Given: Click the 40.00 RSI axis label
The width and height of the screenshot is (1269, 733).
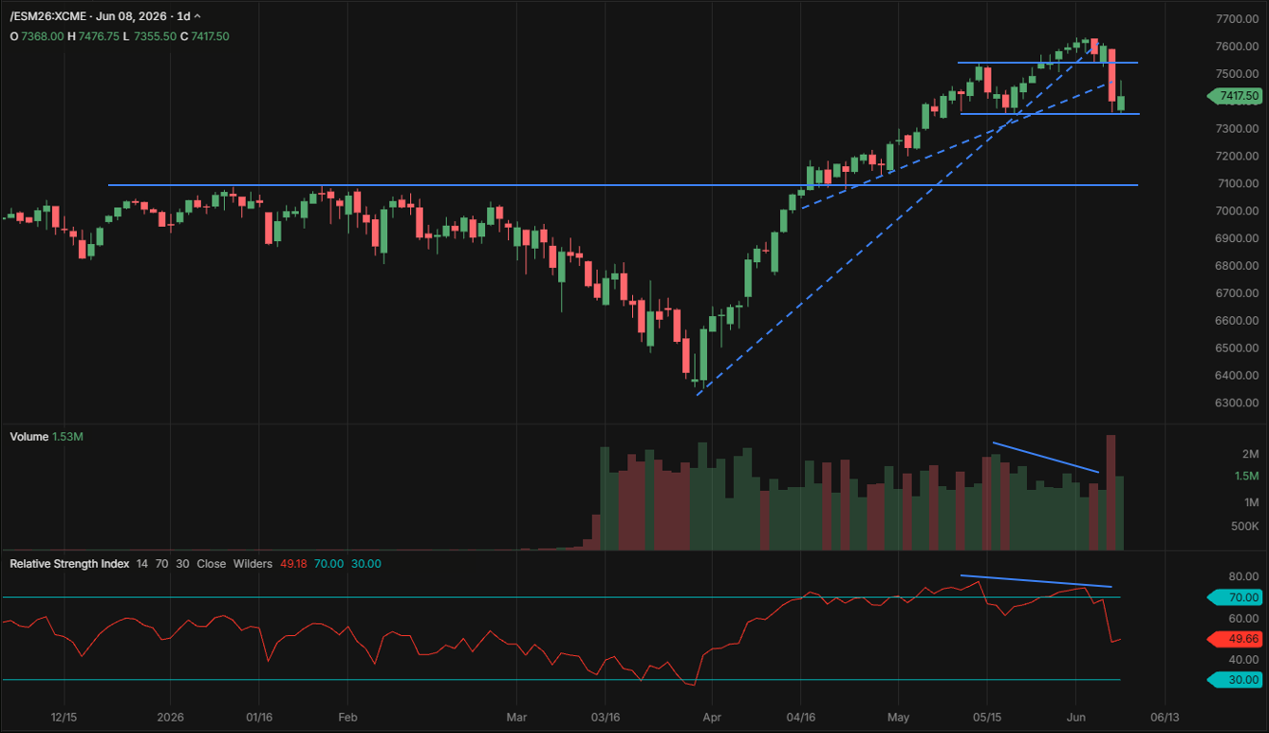Looking at the screenshot, I should 1243,659.
